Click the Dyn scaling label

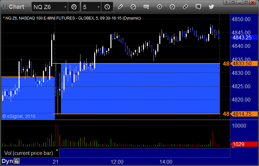[7, 161]
